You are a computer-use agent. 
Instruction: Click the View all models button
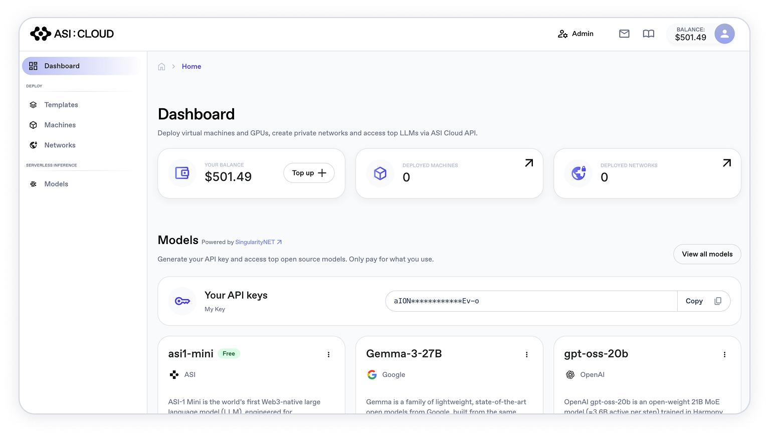pos(707,254)
